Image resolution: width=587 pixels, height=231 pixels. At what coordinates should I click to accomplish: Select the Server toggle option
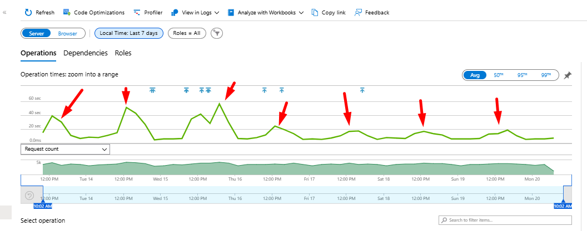point(36,33)
